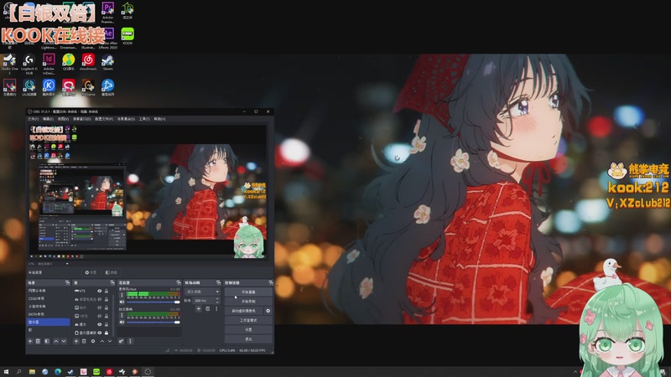Open source properties gear in Sources dock
Image resolution: width=671 pixels, height=377 pixels.
(93, 342)
